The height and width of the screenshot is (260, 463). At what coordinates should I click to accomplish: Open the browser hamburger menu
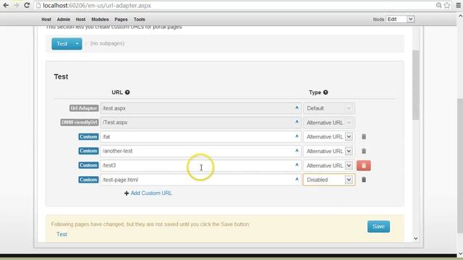pos(458,5)
